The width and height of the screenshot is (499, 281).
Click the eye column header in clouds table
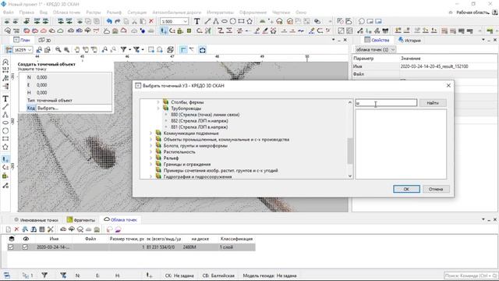pyautogui.click(x=26, y=239)
